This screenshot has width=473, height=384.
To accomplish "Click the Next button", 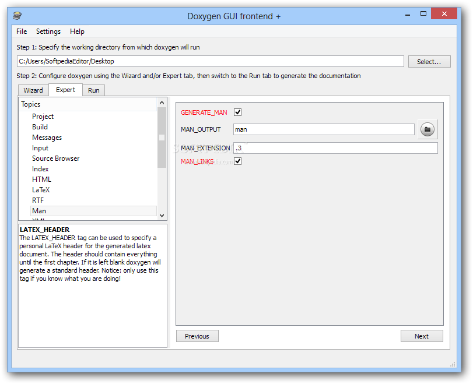I will (422, 336).
